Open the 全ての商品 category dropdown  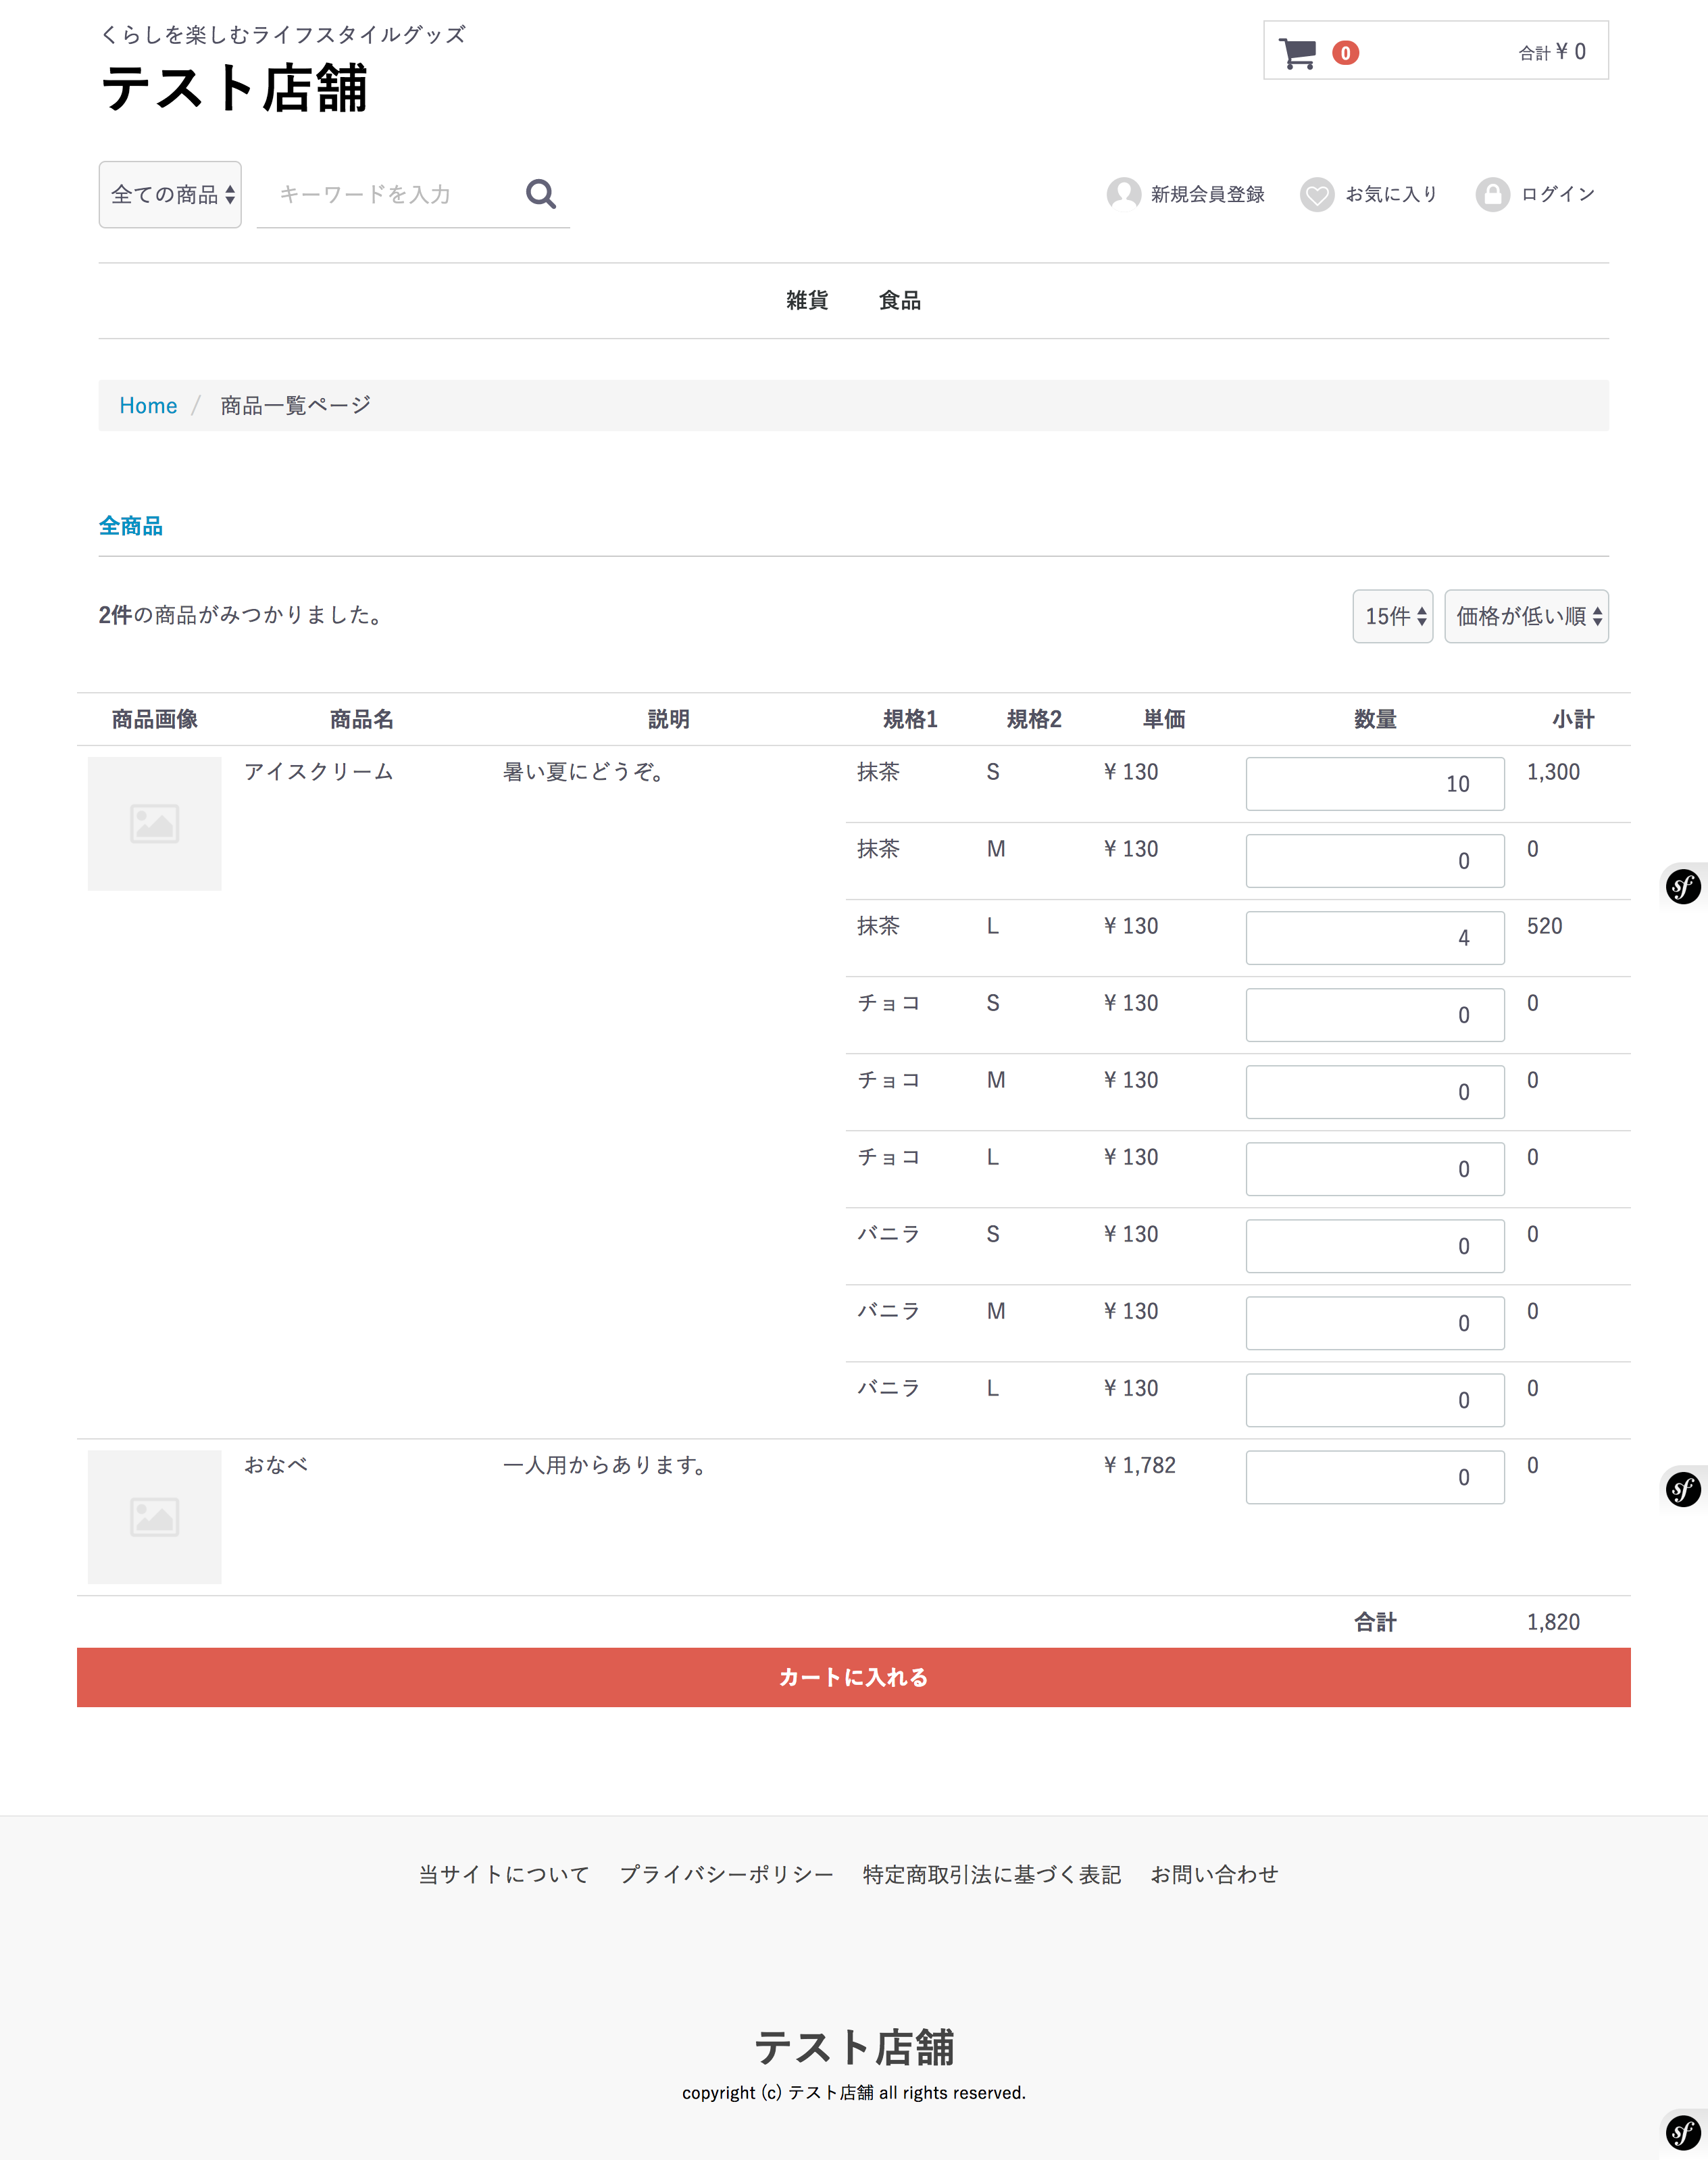(170, 194)
